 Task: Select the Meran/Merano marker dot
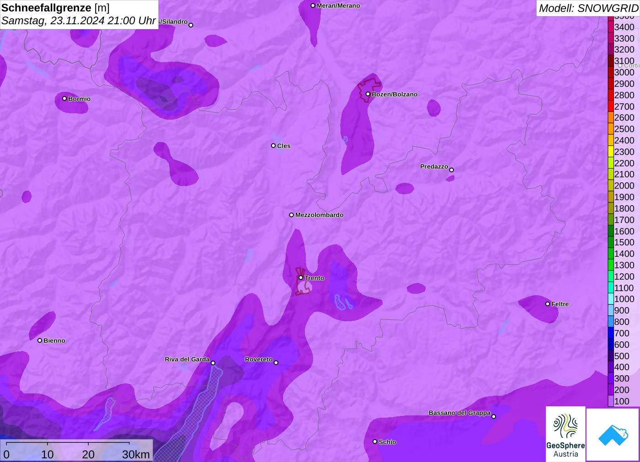coord(313,5)
